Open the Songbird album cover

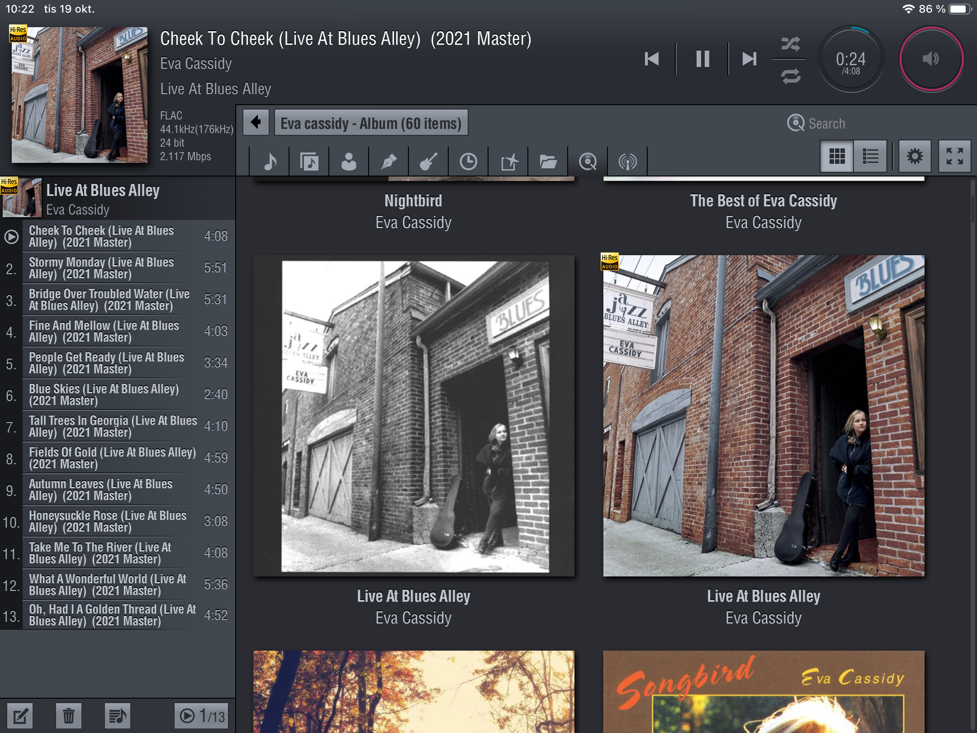tap(764, 692)
